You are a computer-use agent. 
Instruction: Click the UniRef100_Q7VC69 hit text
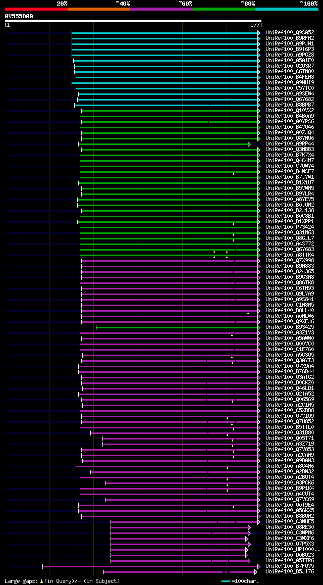pos(290,500)
